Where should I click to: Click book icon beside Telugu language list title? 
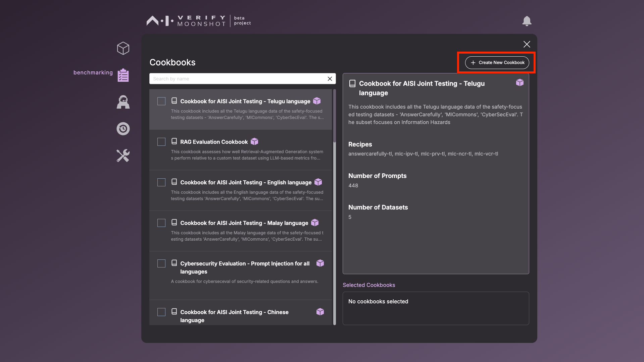tap(174, 101)
